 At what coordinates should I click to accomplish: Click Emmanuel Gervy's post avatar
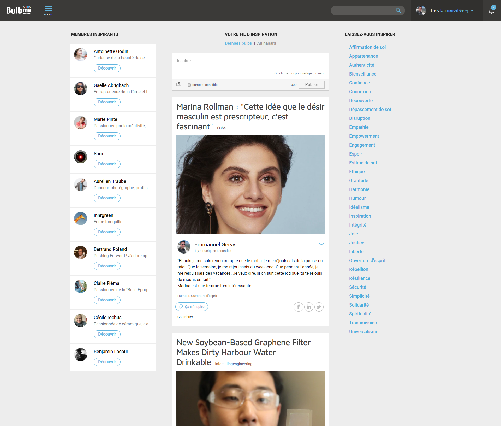[x=184, y=247]
